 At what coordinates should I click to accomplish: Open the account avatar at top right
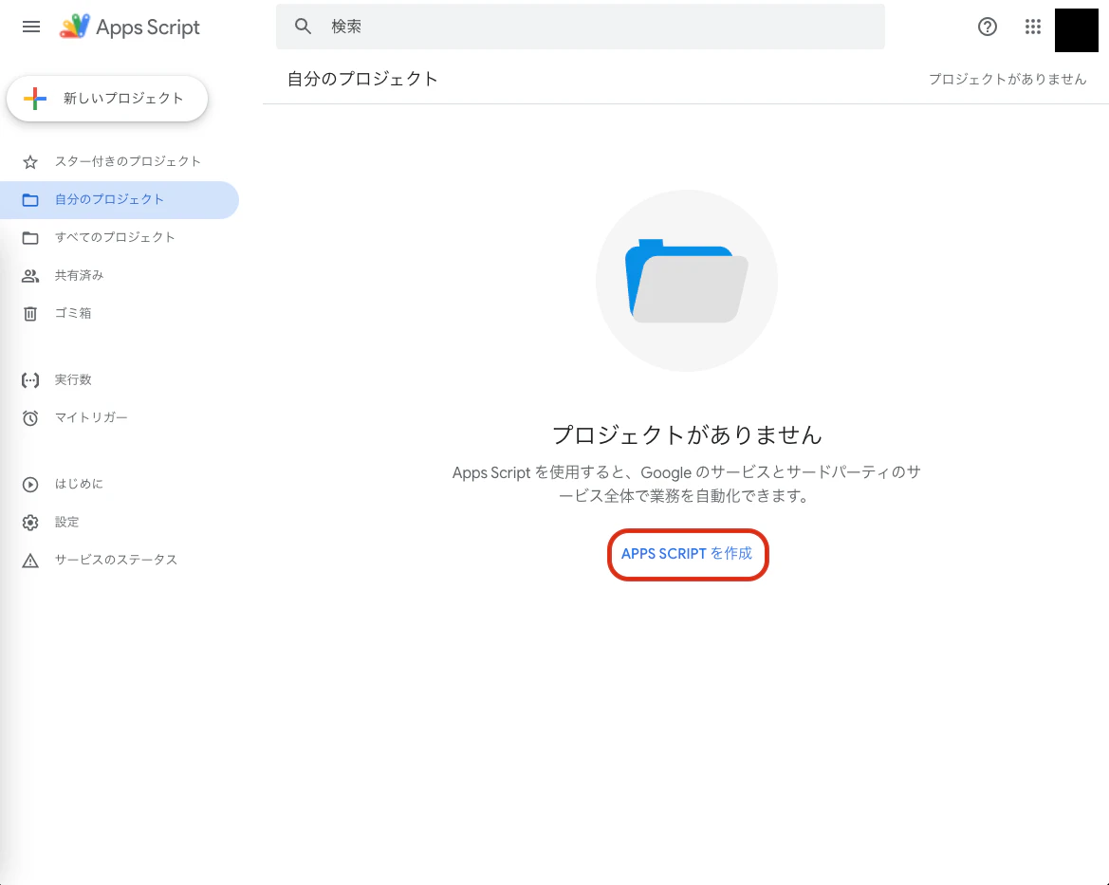tap(1077, 29)
